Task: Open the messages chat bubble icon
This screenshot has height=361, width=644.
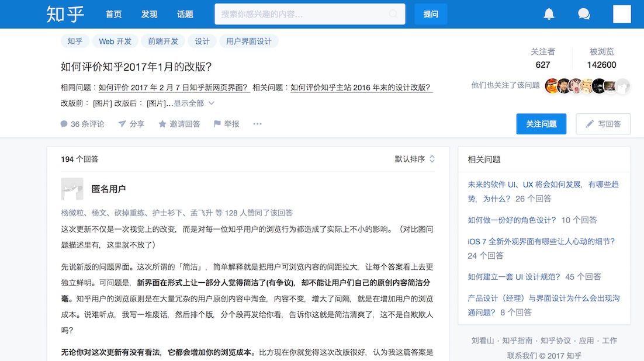Action: click(584, 14)
